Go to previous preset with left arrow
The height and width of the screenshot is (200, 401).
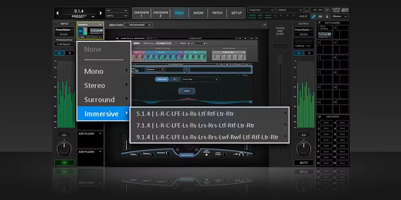click(57, 13)
